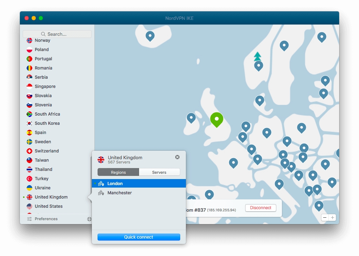Viewport: 359px width, 256px height.
Task: Click the South Korea flag icon
Action: (x=29, y=123)
